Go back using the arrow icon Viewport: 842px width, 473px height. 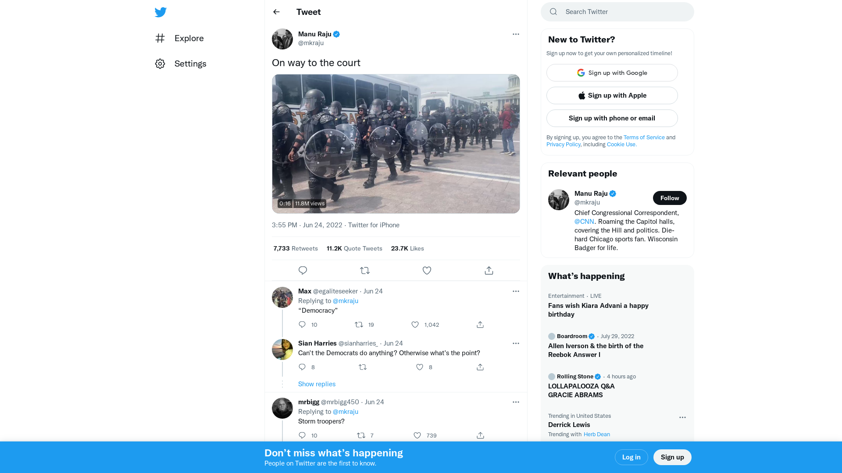[x=276, y=12]
